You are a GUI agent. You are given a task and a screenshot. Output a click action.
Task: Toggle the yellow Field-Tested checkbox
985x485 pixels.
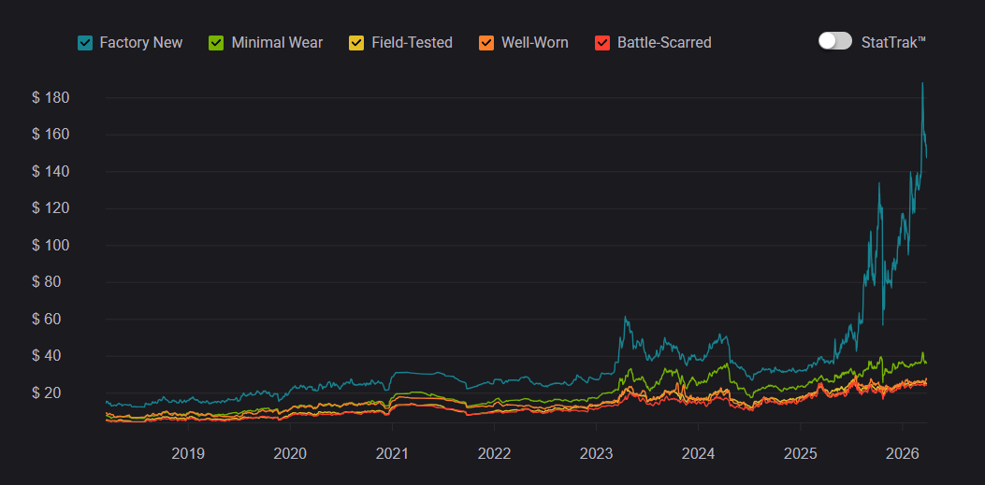356,43
